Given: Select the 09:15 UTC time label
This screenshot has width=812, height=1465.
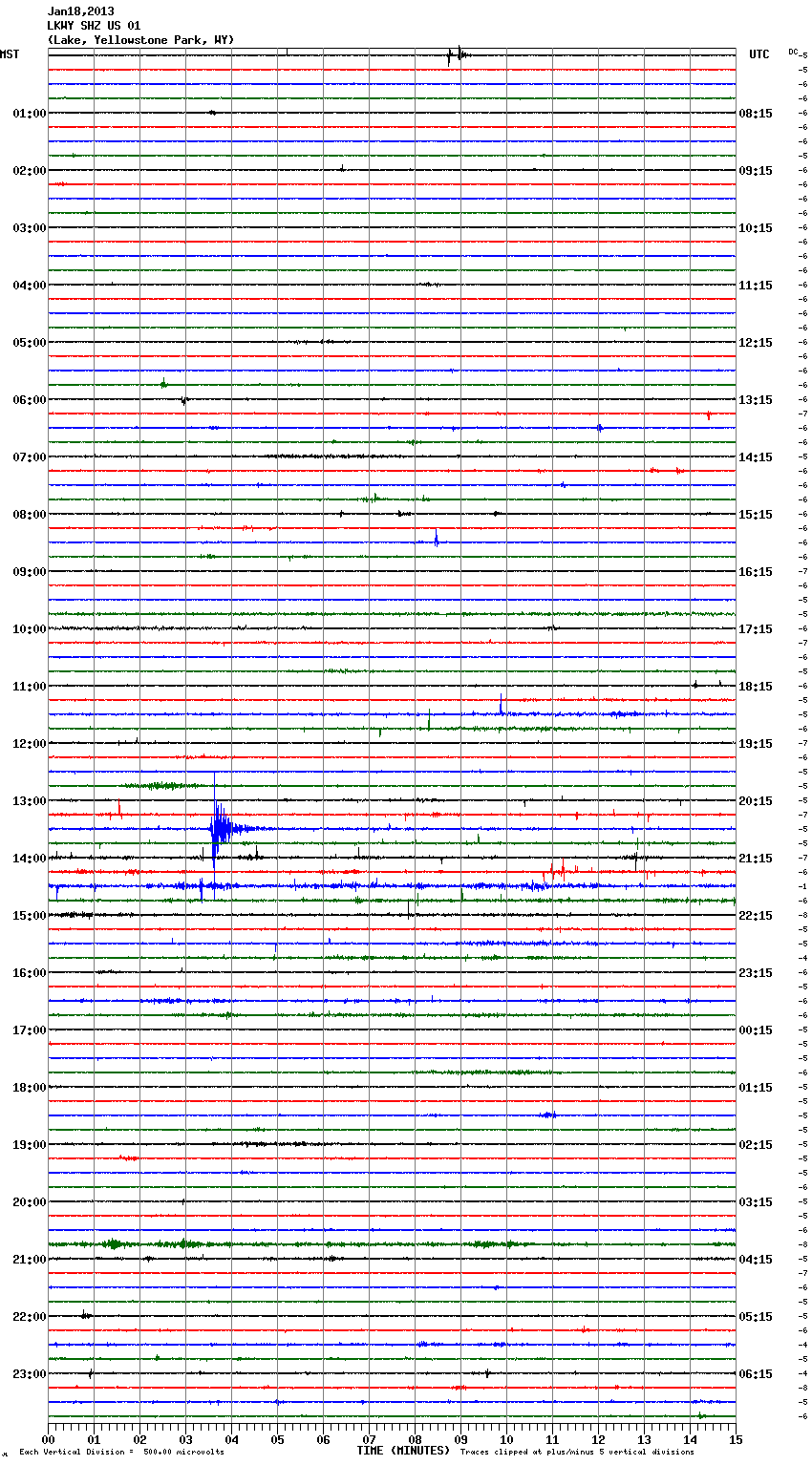Looking at the screenshot, I should pos(756,171).
